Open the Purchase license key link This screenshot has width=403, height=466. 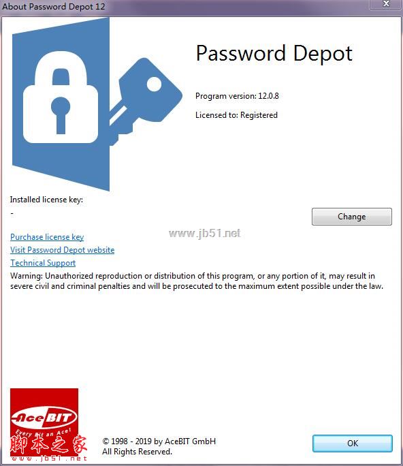click(47, 237)
